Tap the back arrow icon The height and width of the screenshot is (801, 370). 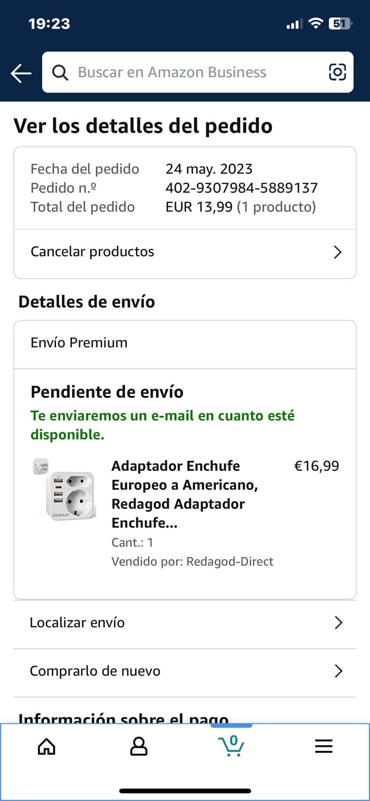(x=21, y=73)
